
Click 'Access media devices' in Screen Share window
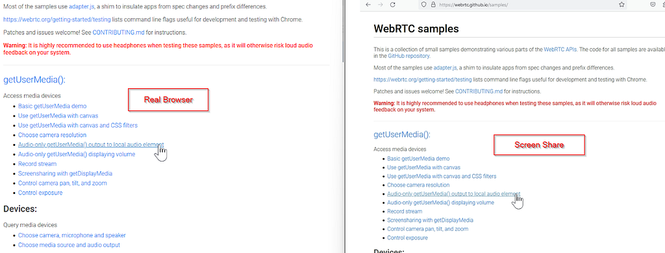400,149
